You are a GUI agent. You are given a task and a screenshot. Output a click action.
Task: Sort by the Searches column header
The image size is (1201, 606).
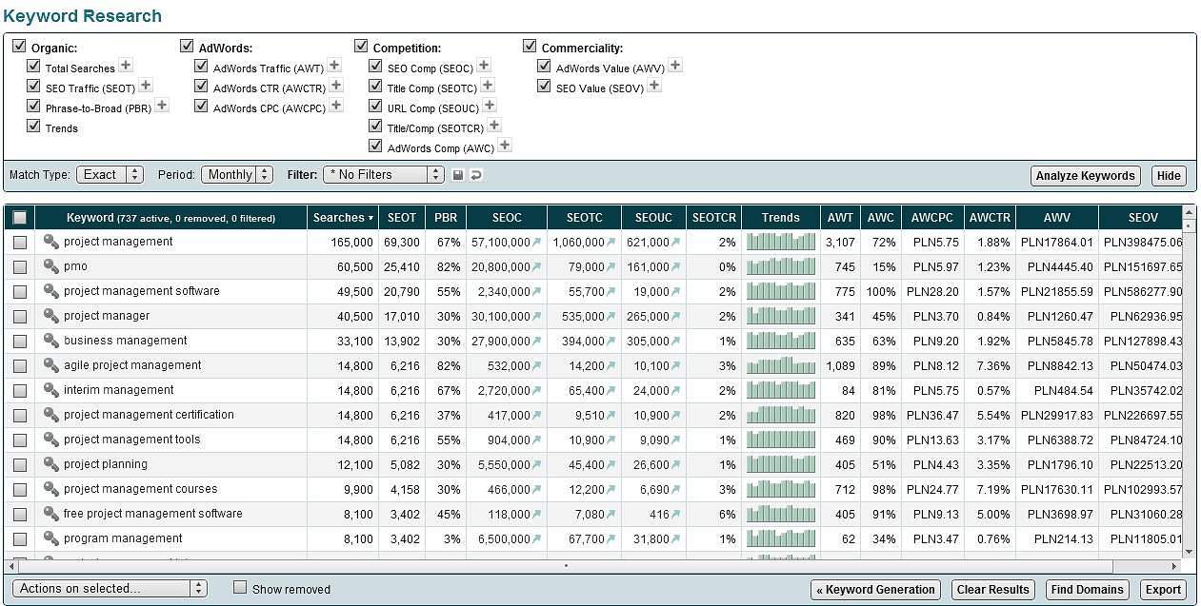[343, 218]
